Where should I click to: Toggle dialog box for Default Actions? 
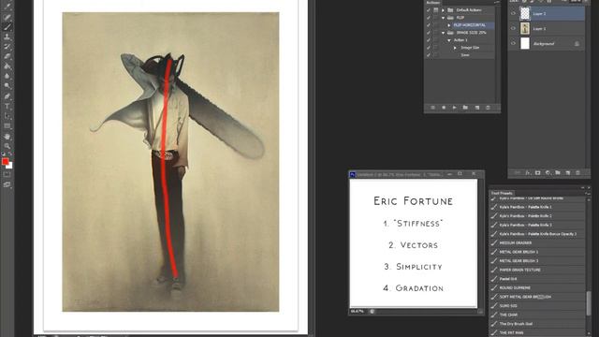point(435,10)
